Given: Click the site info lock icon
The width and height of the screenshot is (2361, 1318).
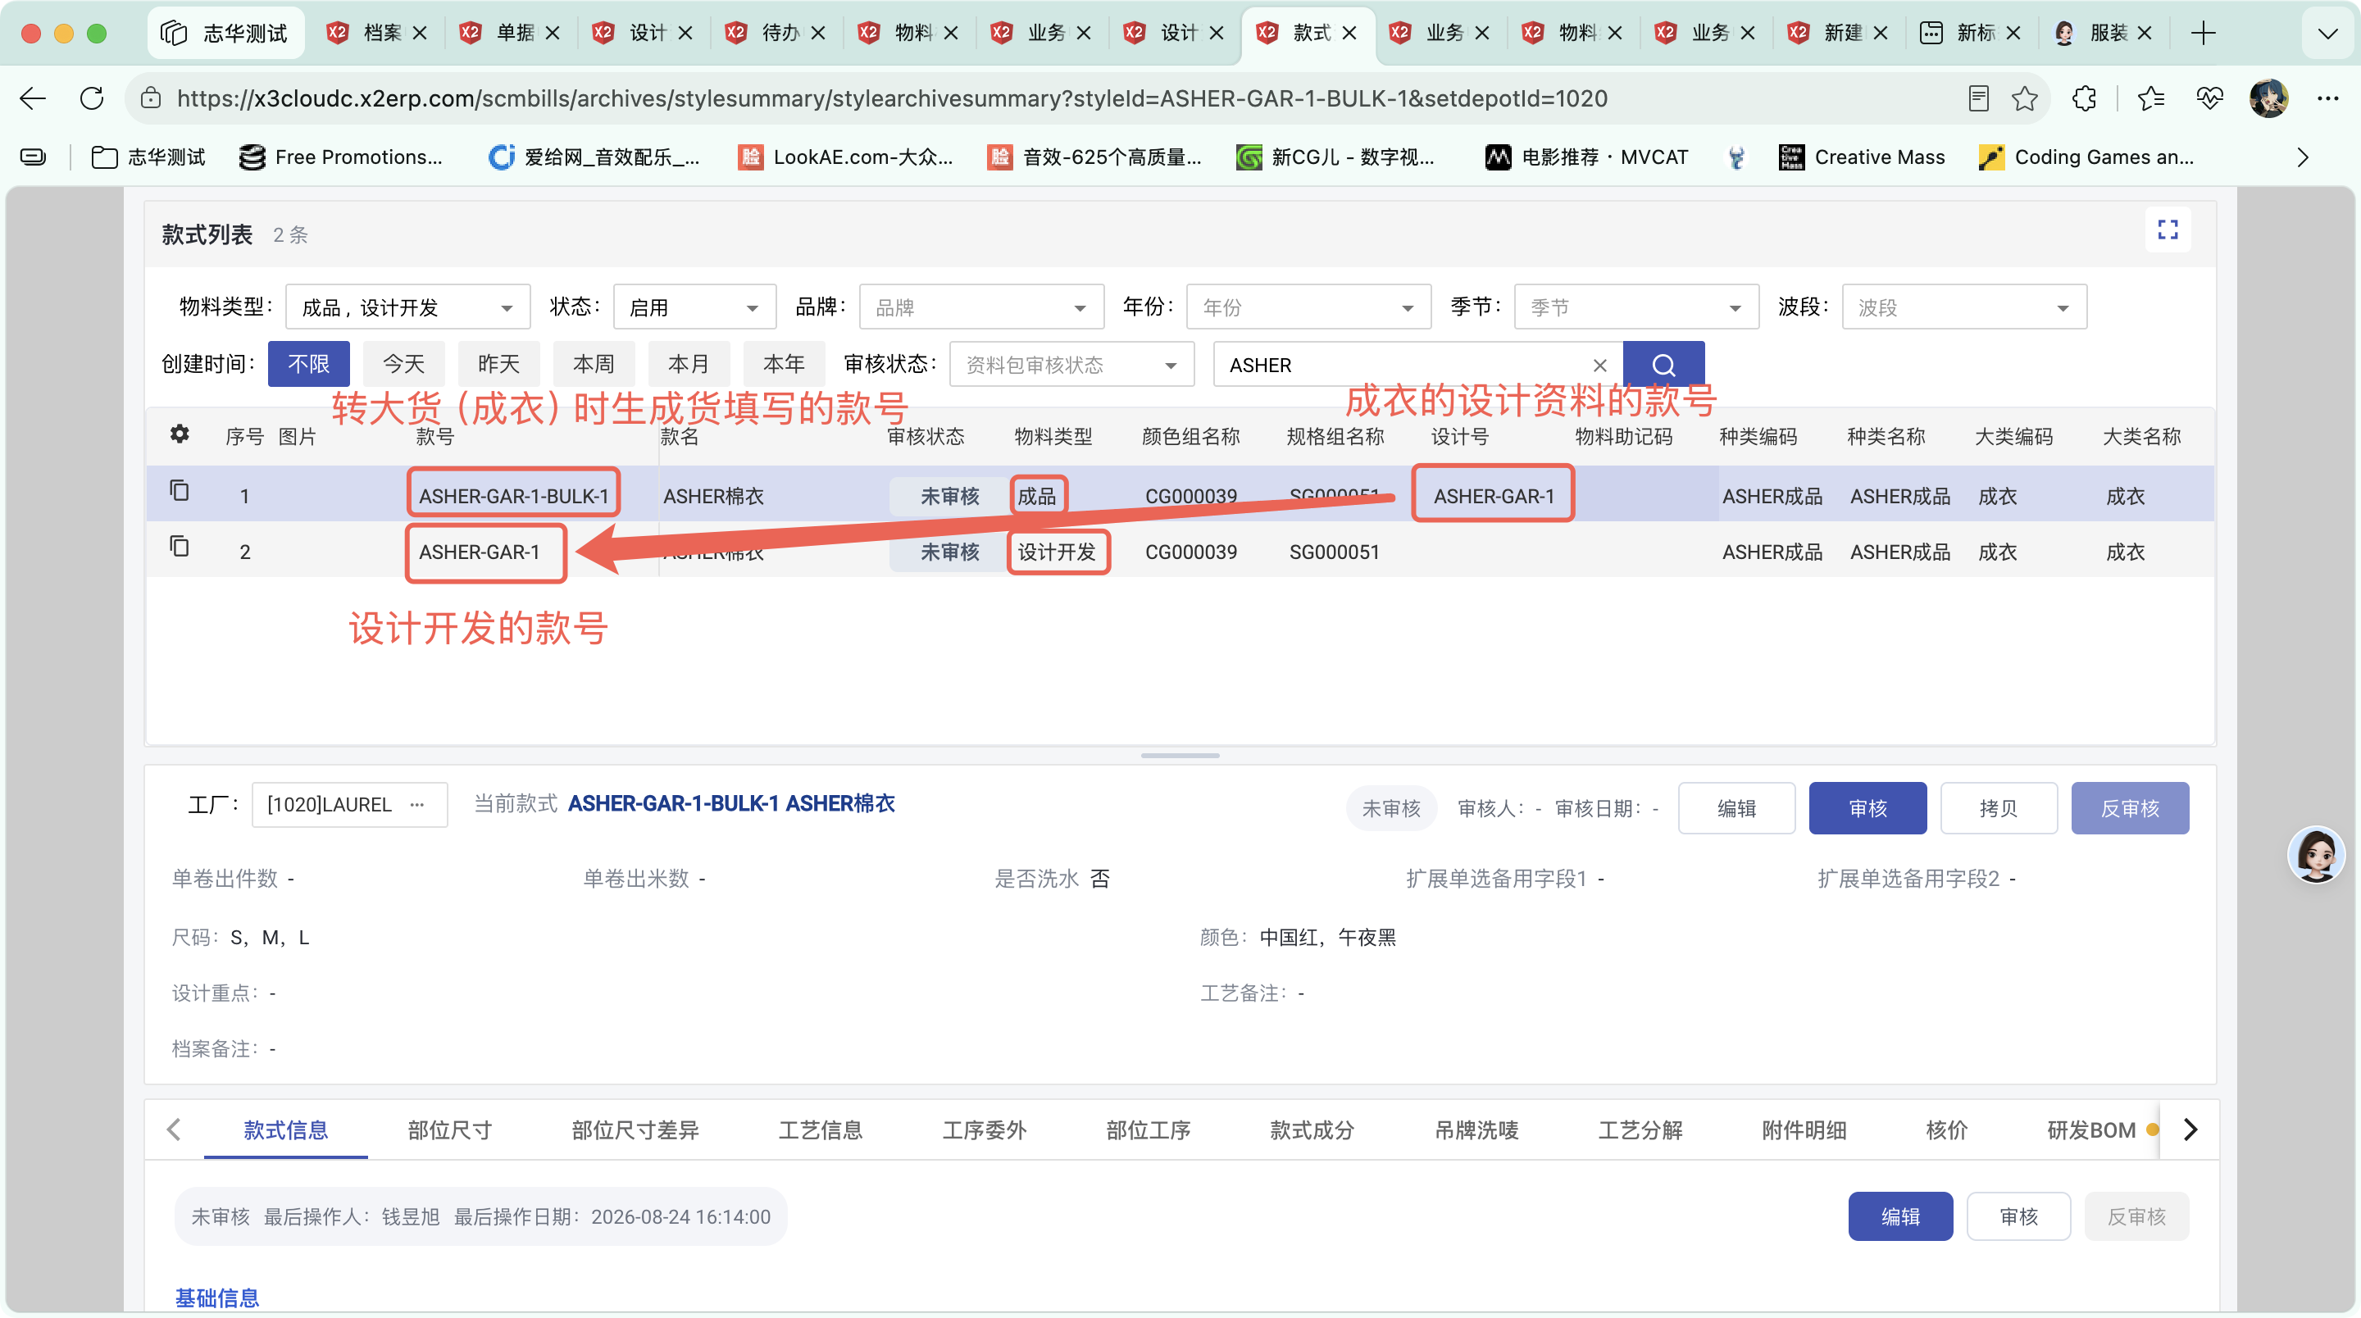Looking at the screenshot, I should point(151,98).
